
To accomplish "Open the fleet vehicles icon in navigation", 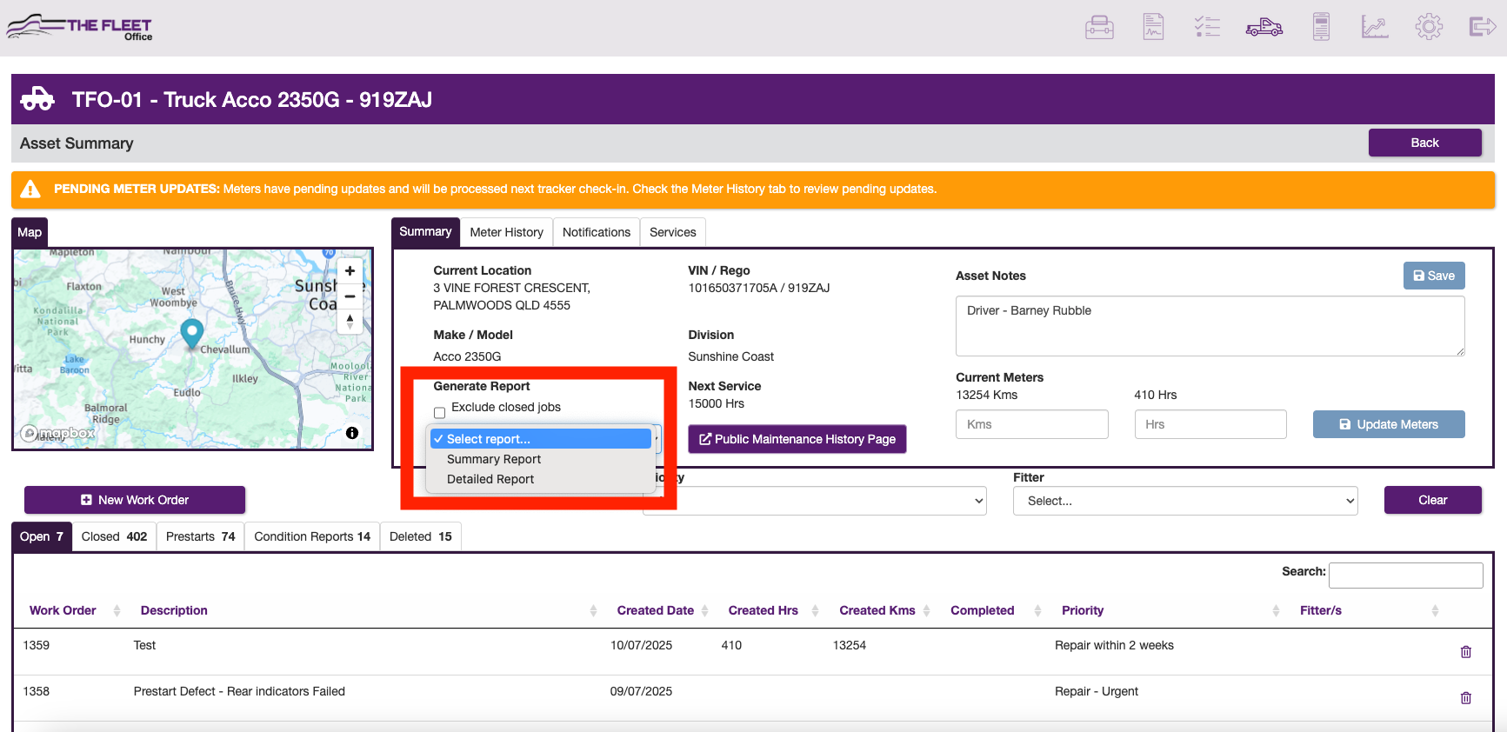I will point(1264,28).
